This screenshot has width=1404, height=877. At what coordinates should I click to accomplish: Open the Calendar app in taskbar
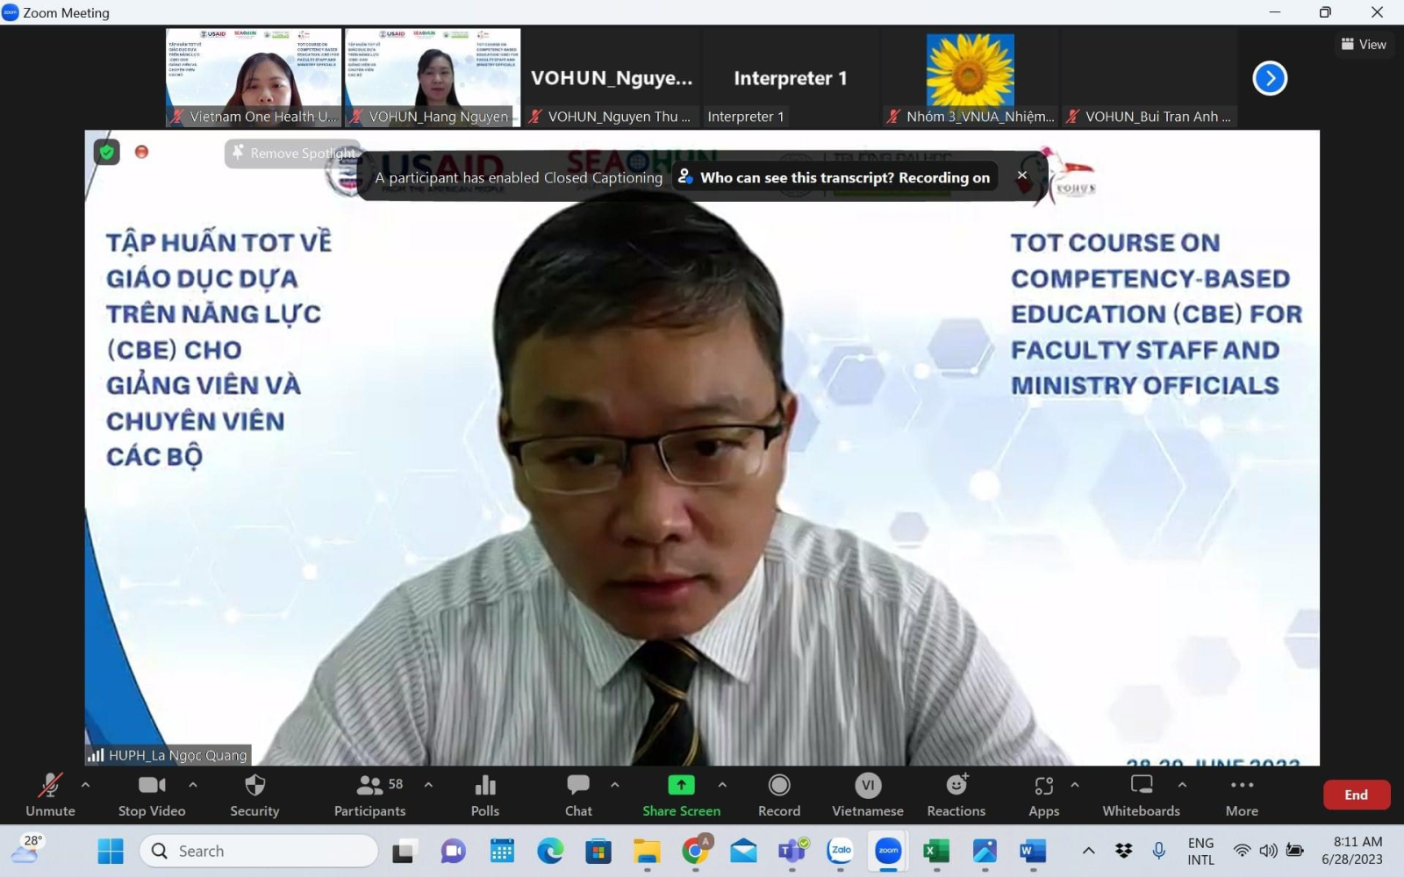tap(502, 851)
